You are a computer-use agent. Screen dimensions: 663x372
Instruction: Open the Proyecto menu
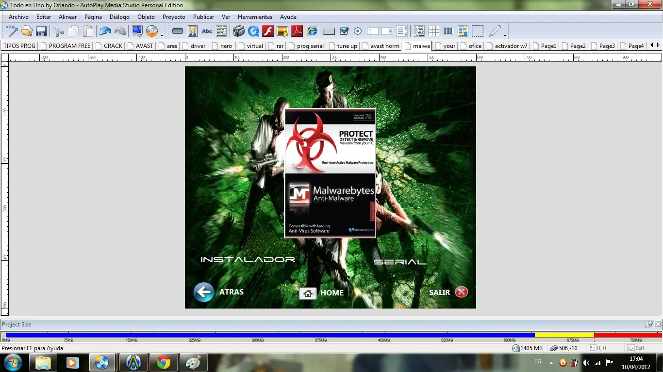(174, 17)
